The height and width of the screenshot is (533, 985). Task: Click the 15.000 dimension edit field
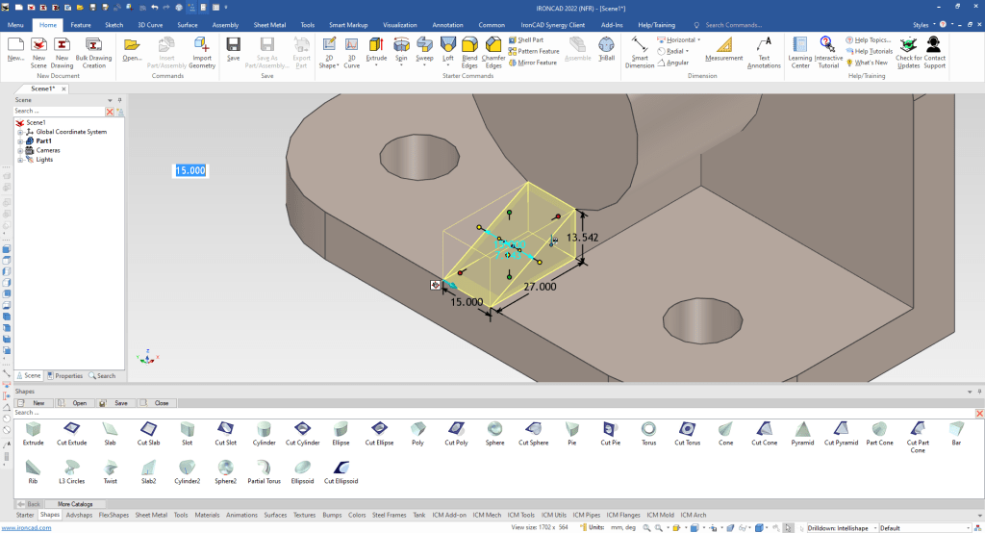point(190,170)
